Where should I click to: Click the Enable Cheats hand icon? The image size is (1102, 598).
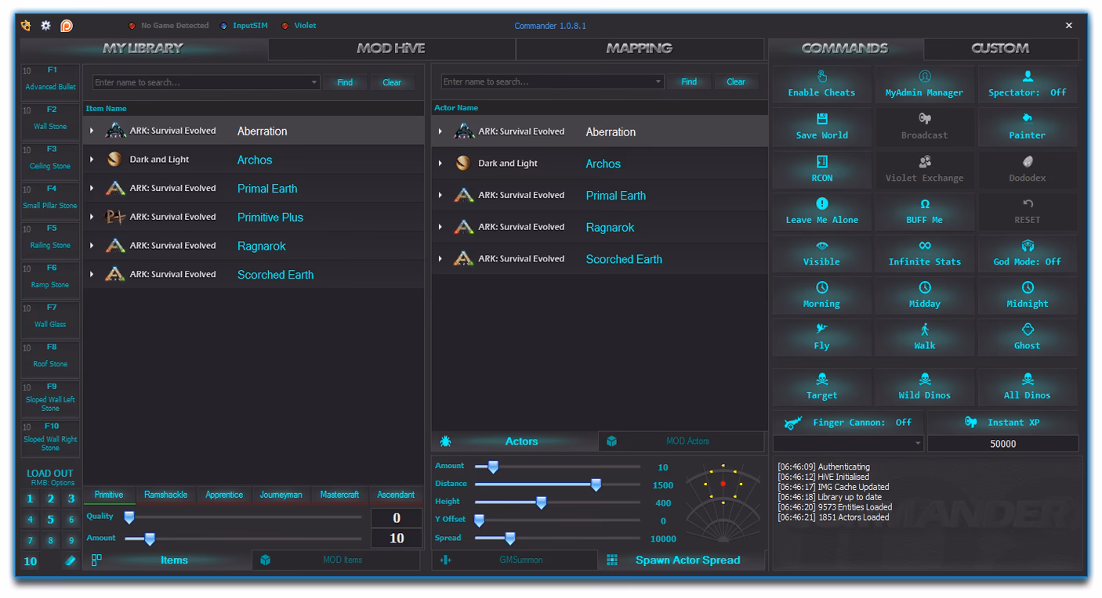point(821,77)
